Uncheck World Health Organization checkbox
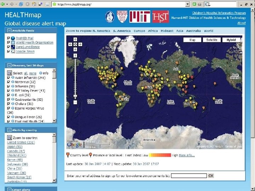255x191 pixels. (8, 42)
